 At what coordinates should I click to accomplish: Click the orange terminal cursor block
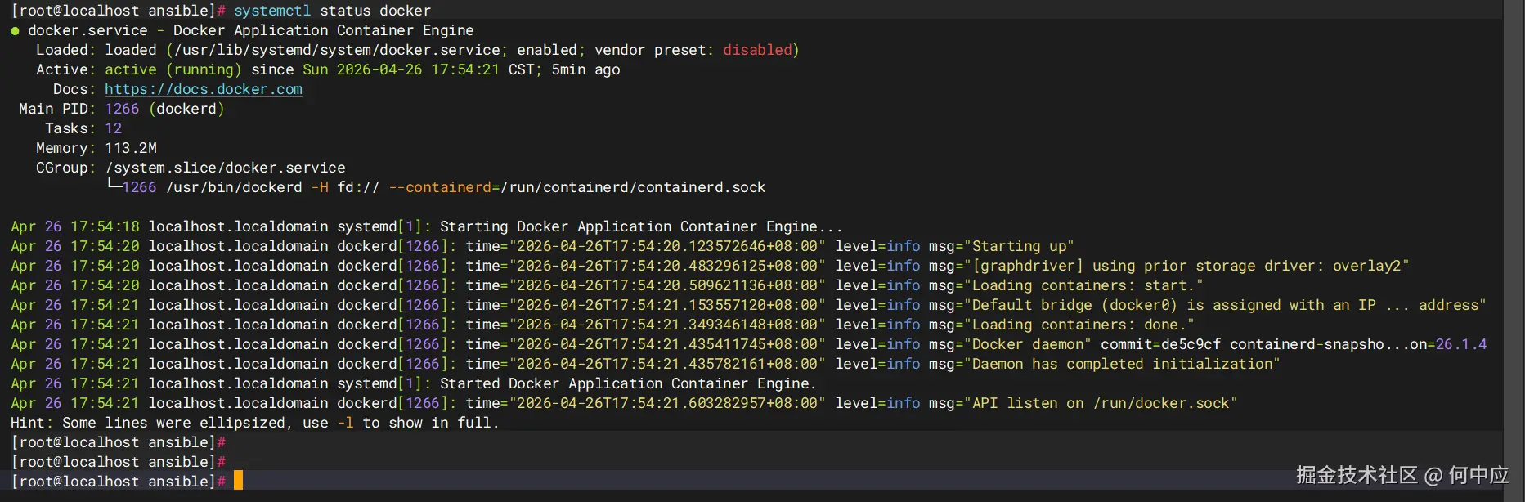(238, 481)
